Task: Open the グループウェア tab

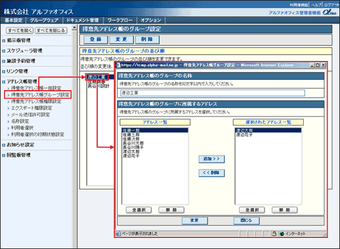Action: pyautogui.click(x=44, y=20)
